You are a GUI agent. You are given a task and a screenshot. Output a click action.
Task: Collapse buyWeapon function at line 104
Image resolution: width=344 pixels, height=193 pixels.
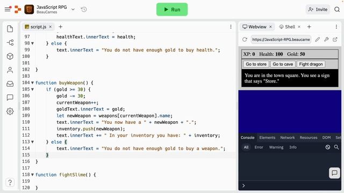[32, 83]
